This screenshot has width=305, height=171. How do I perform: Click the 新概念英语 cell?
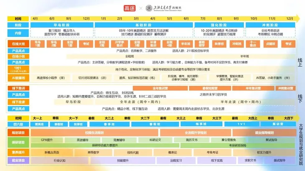pos(52,152)
